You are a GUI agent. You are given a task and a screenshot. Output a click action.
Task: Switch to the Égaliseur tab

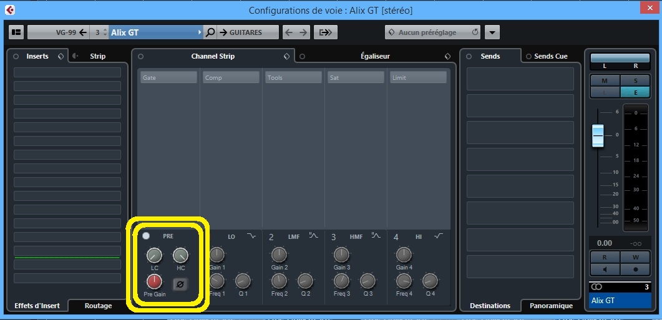click(375, 56)
